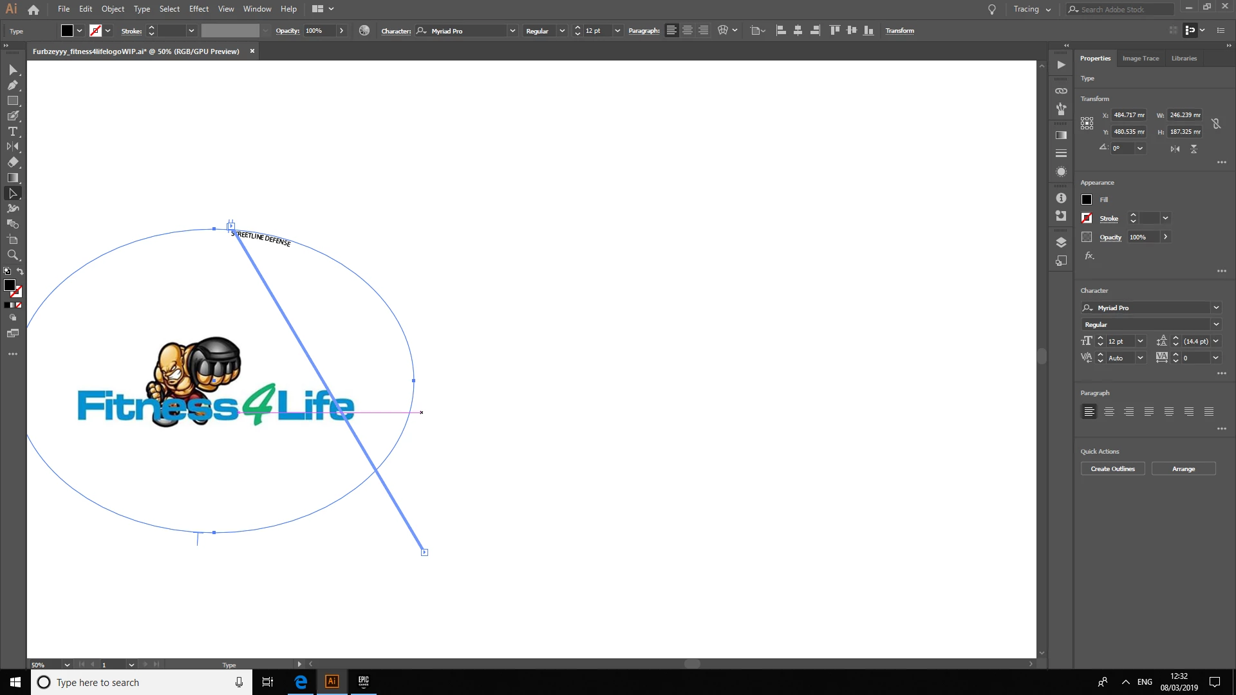Open the 50% zoom level dropdown
The width and height of the screenshot is (1236, 695).
66,665
